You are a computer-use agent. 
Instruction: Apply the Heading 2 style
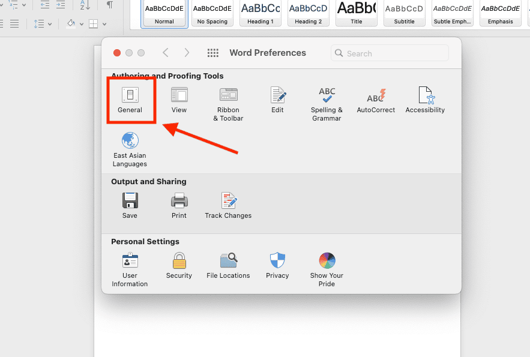[309, 14]
